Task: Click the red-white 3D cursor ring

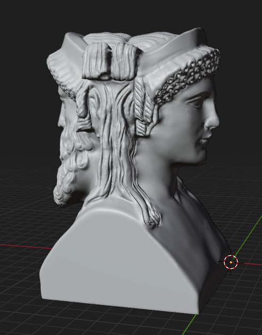Action: (x=231, y=262)
